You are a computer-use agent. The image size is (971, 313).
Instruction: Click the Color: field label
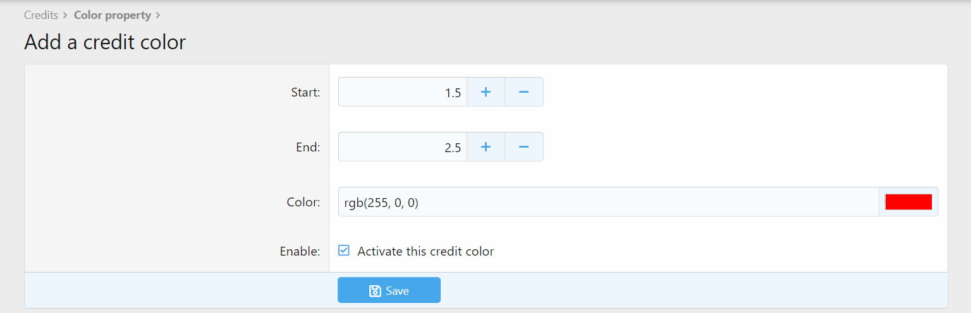tap(304, 203)
